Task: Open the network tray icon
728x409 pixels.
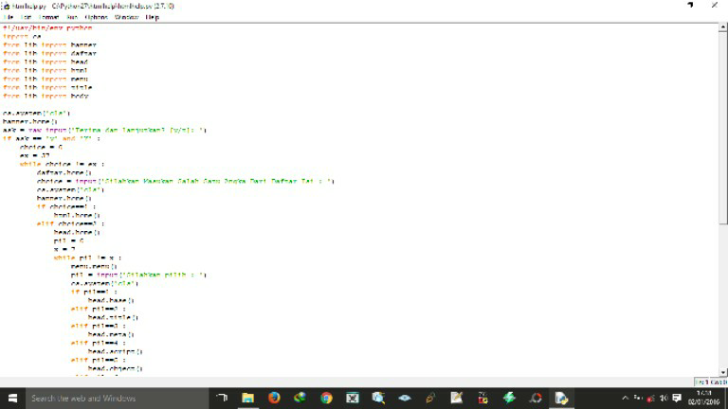Action: pos(650,399)
